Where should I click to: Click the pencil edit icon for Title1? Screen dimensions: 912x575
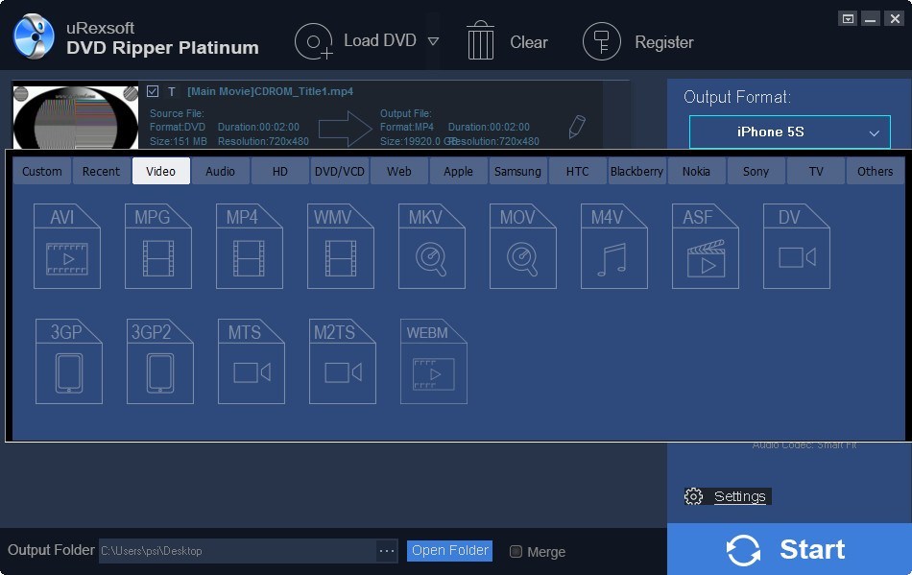[576, 126]
